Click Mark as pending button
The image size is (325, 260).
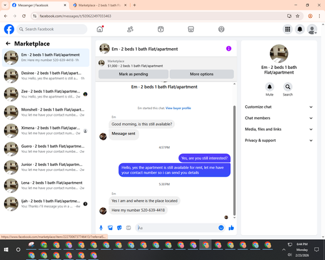coord(133,74)
